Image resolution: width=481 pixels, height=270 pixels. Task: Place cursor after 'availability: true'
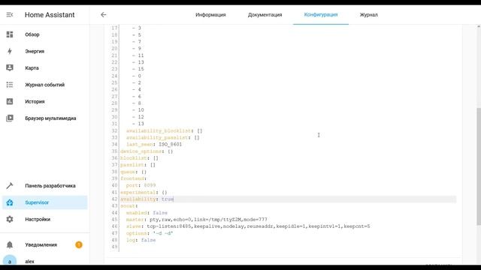174,199
